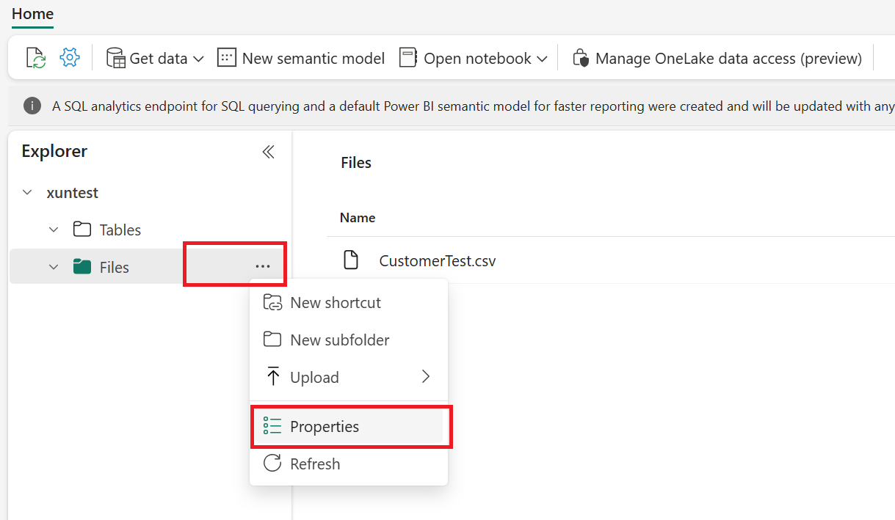Image resolution: width=895 pixels, height=520 pixels.
Task: Collapse the Explorer pane with double chevron
Action: coord(269,152)
